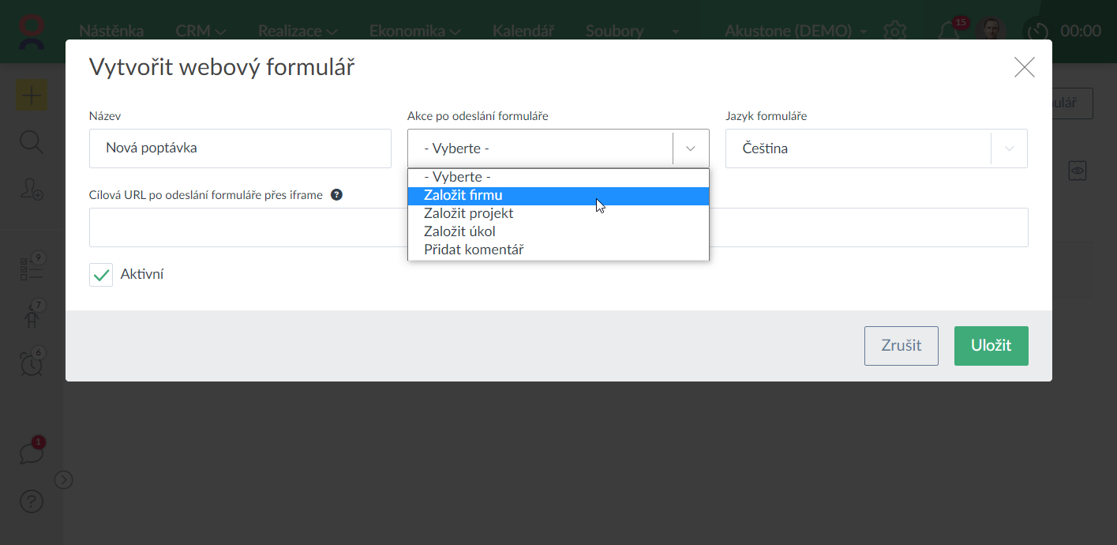1117x545 pixels.
Task: Select Založit úkol option
Action: 459,231
